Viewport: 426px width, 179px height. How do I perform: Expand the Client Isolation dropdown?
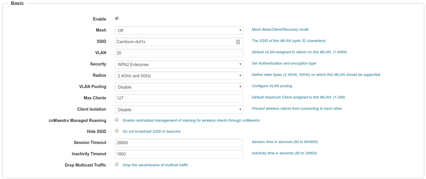coord(179,109)
